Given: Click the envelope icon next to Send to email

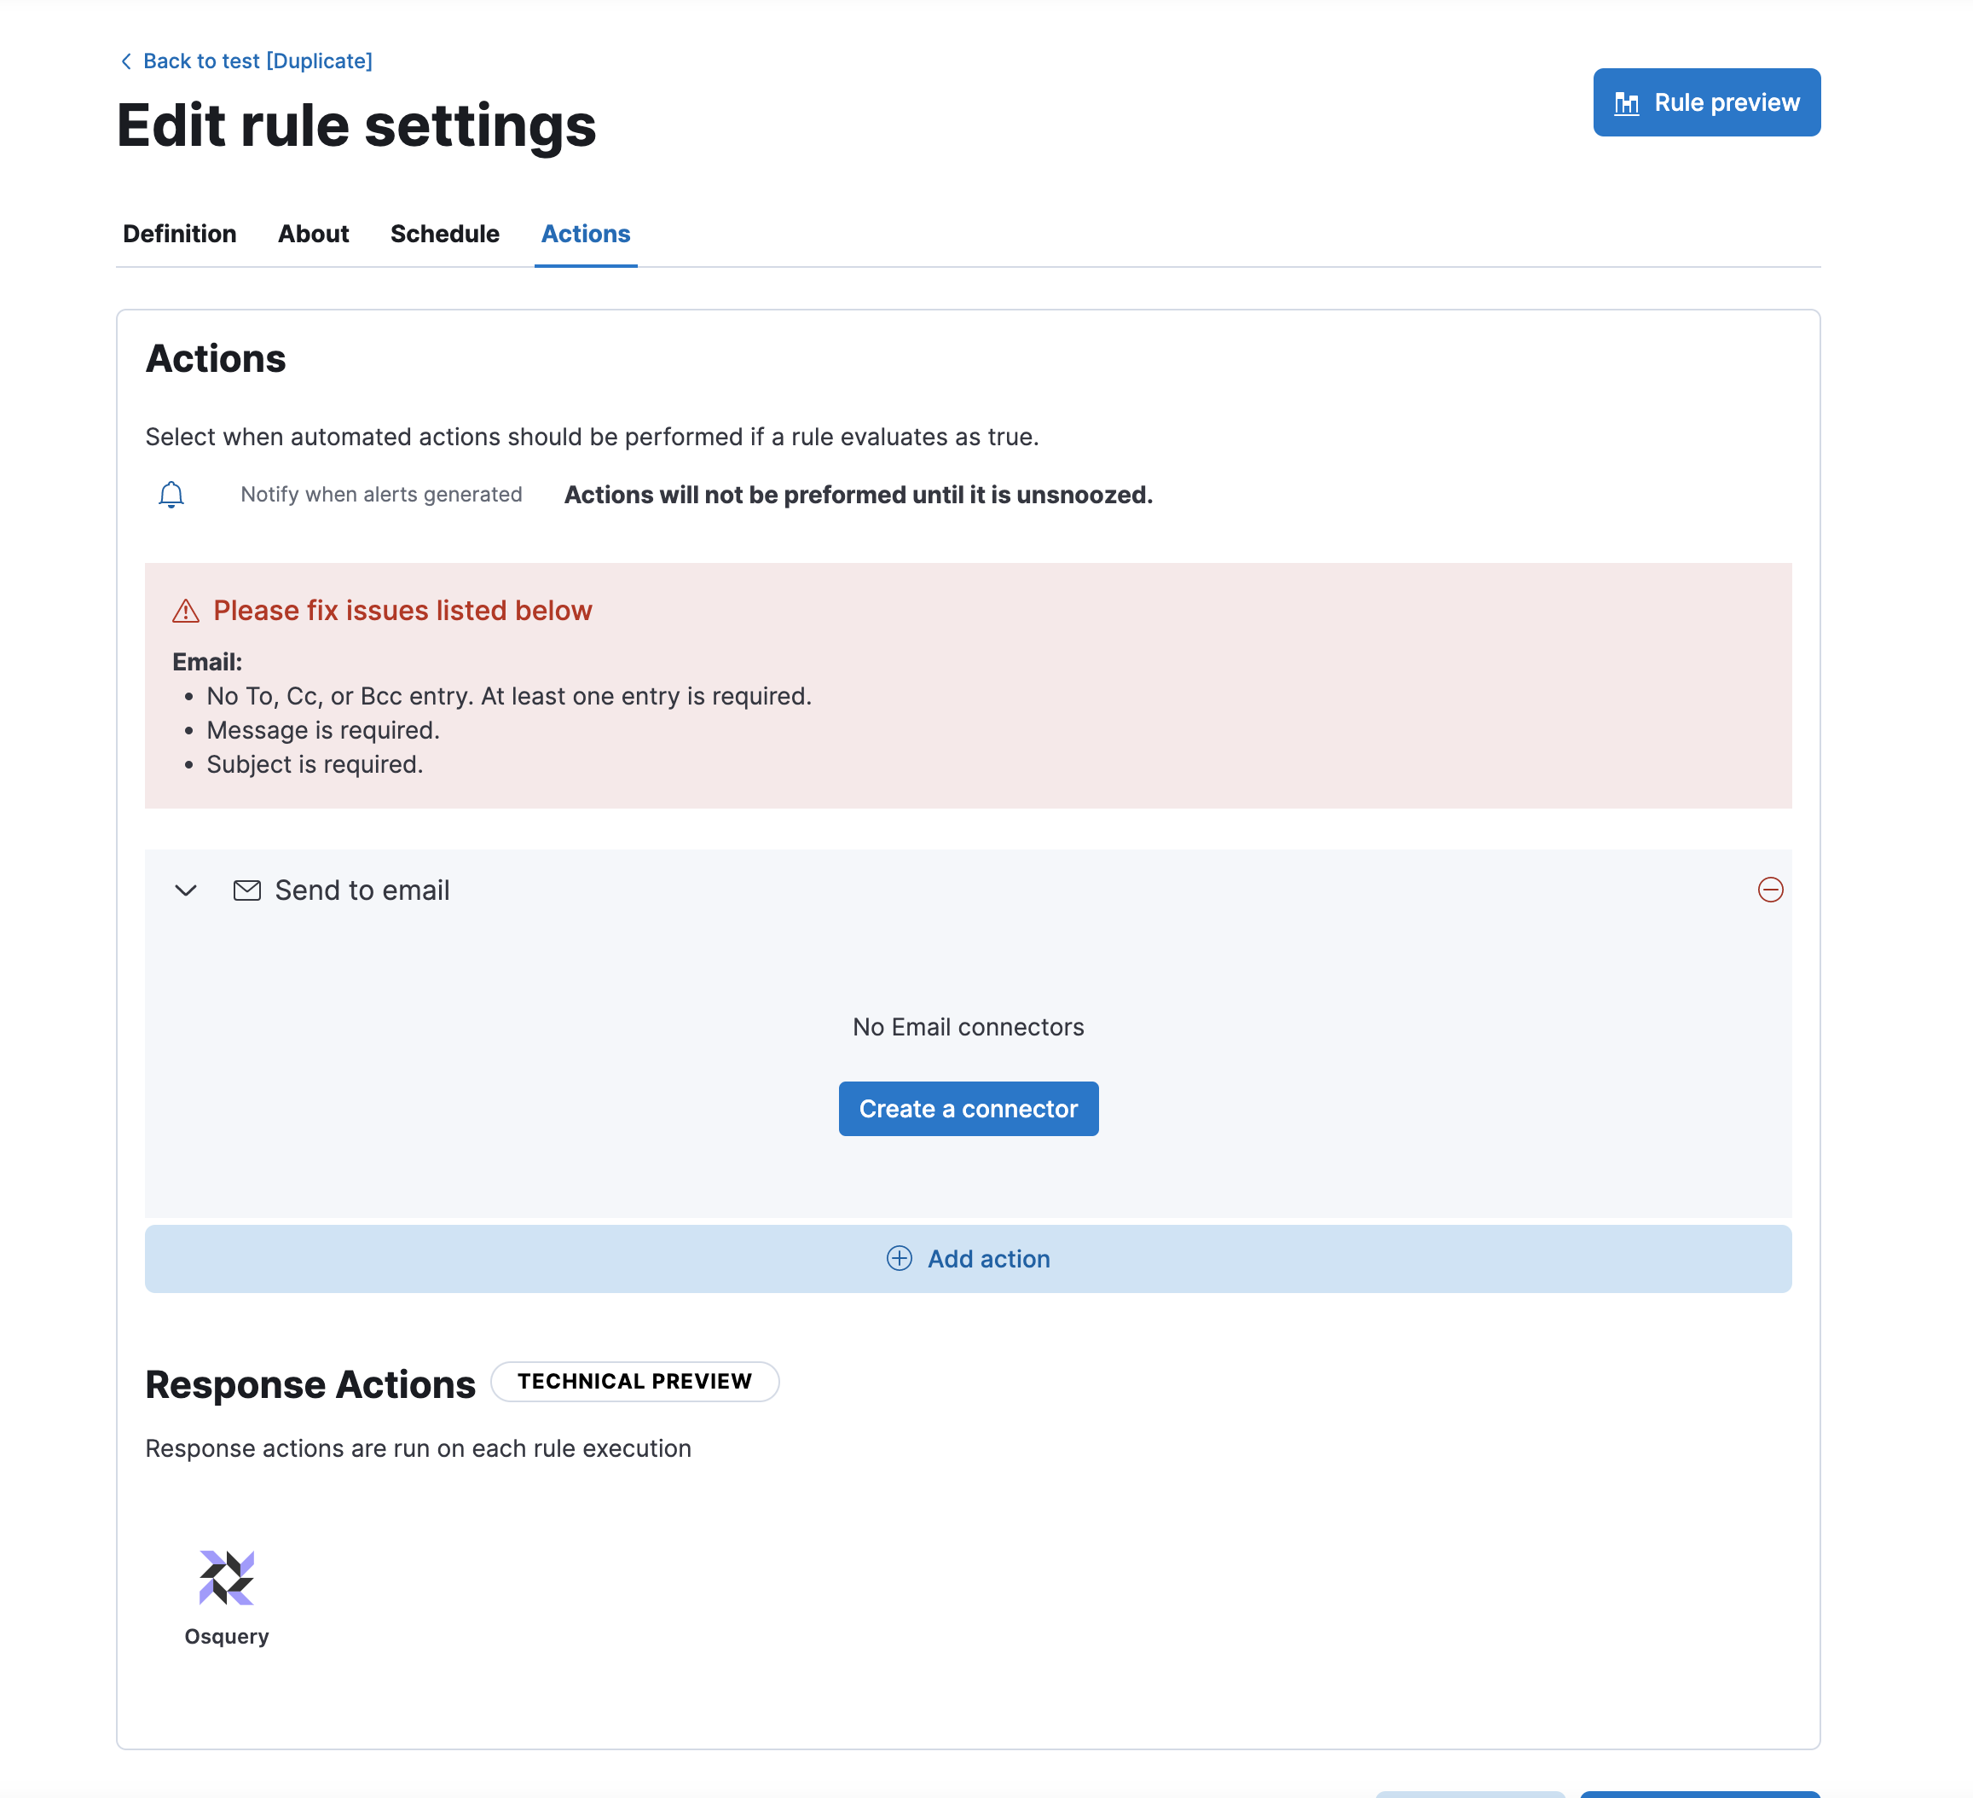Looking at the screenshot, I should tap(246, 890).
